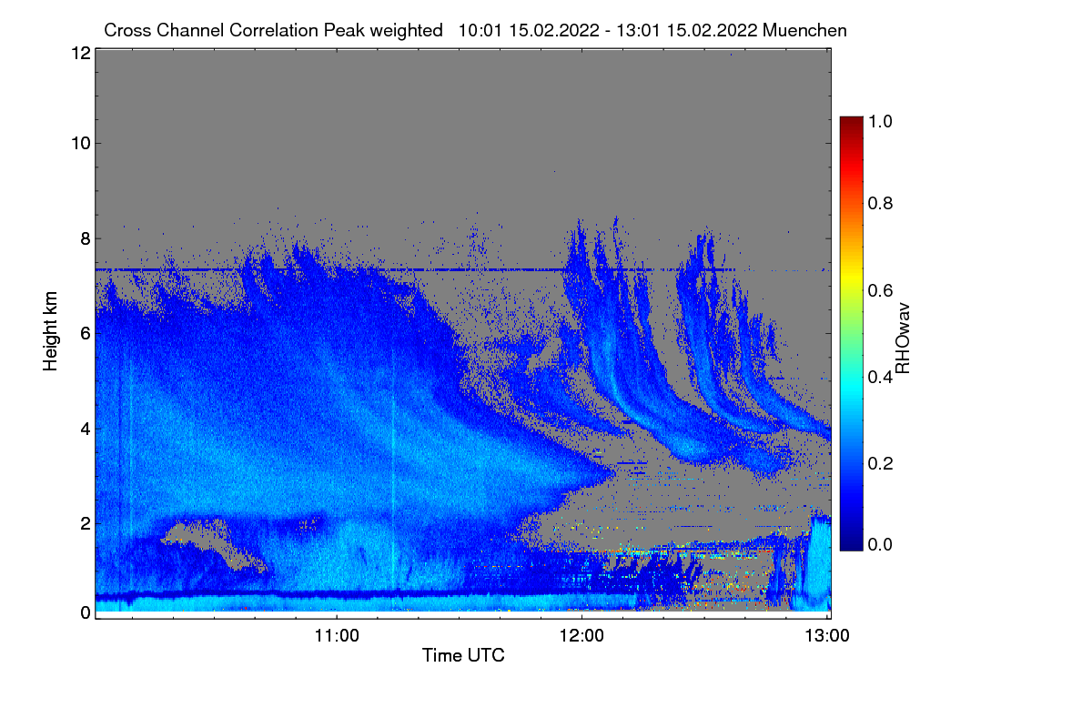Screen dimensions: 1092x728
Task: Click the colorbar value '0.2'
Action: (x=880, y=461)
